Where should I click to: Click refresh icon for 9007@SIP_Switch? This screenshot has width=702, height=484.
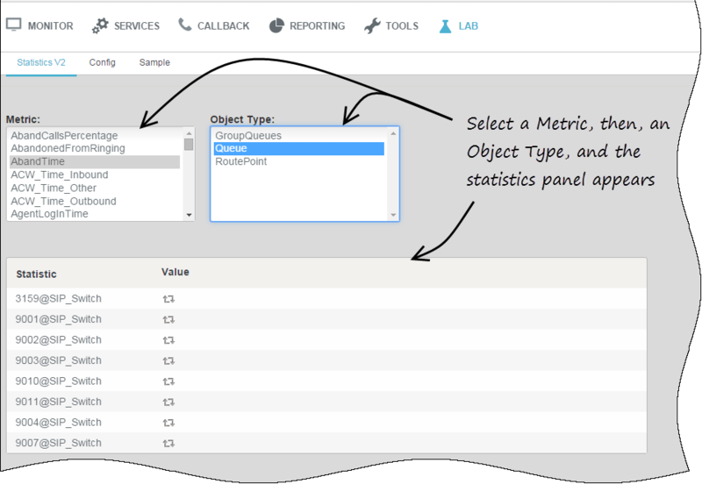[168, 443]
